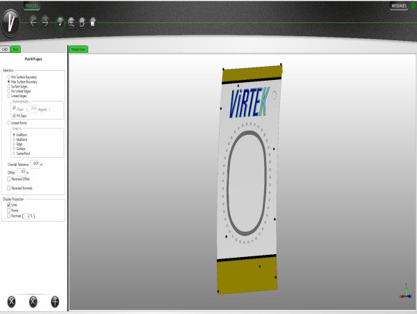
Task: Click the leftmost X button below panel
Action: click(x=11, y=301)
